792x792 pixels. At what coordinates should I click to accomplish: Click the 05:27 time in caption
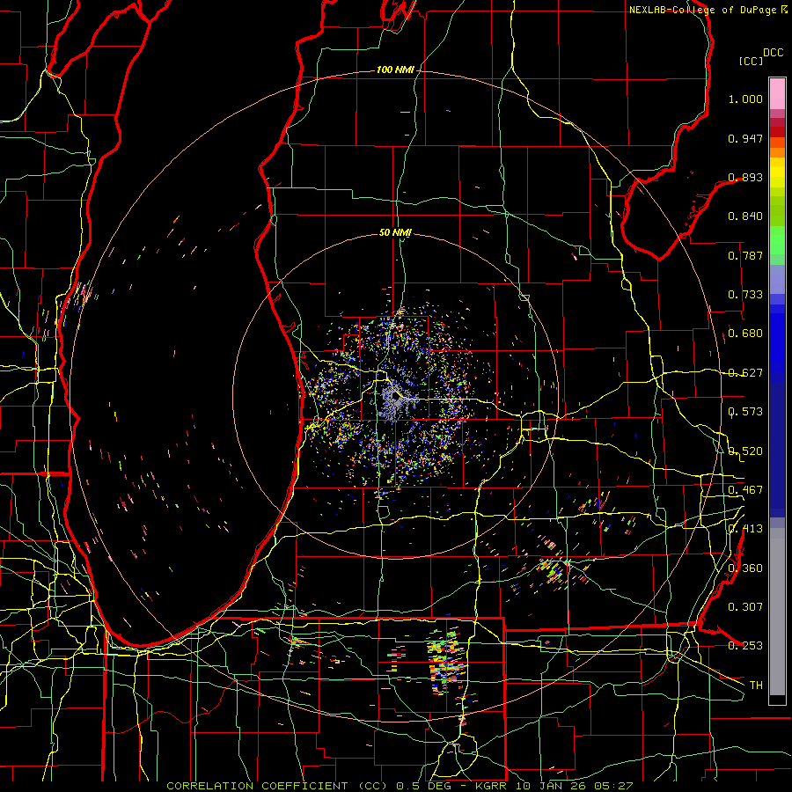click(613, 786)
